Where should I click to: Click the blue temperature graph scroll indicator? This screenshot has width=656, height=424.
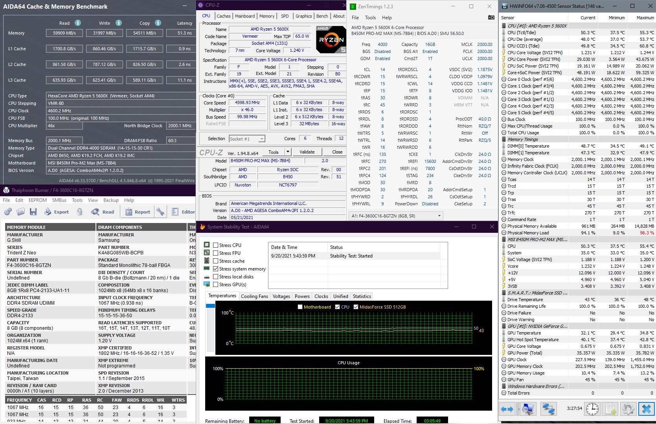click(210, 306)
